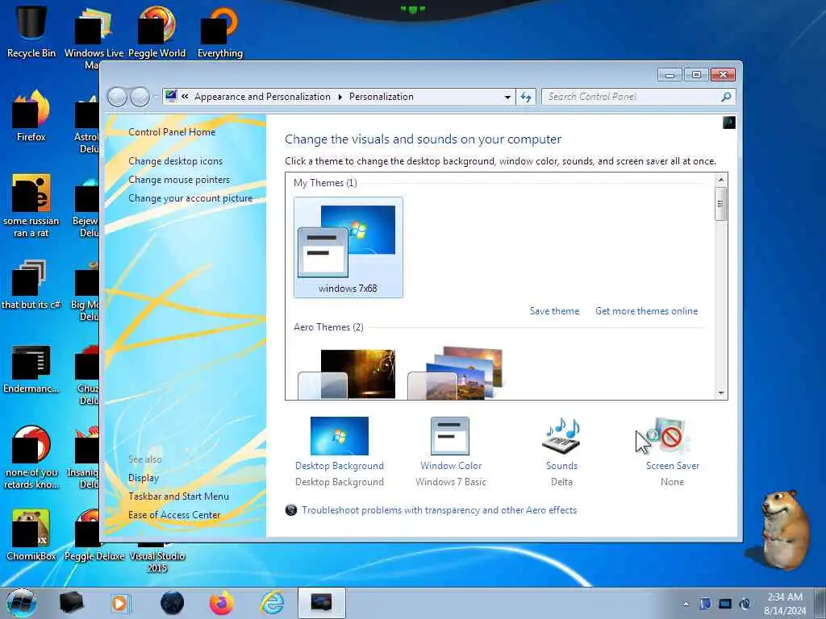Open the Windows Start orb
The width and height of the screenshot is (826, 619).
pos(21,603)
